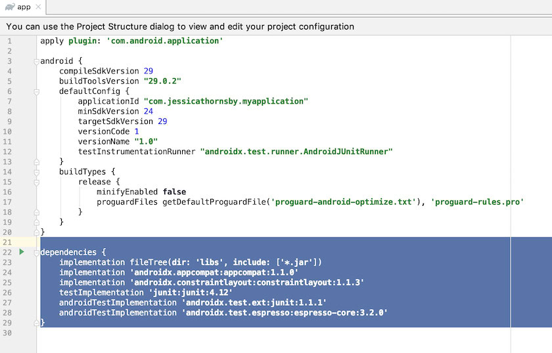
Task: Click the 'proguard-rules.pro' file name
Action: (477, 201)
